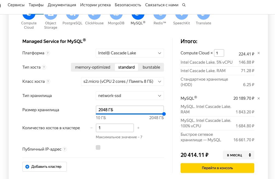
Task: Remove MySQL from the total
Action: (259, 98)
